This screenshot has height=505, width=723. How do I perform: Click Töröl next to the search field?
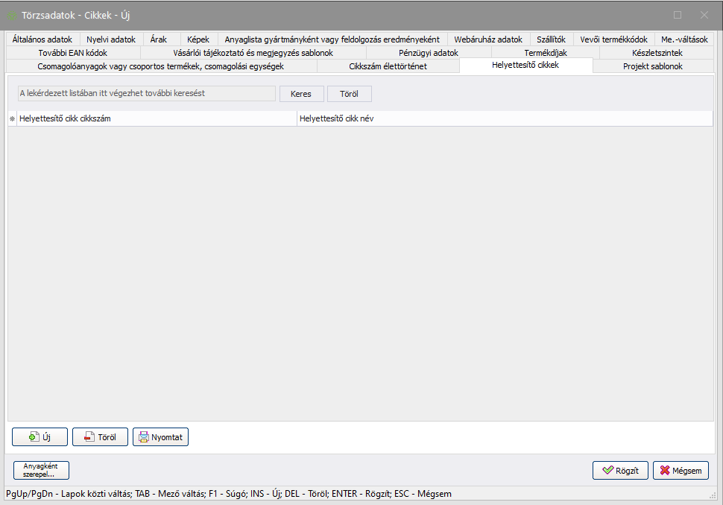pos(349,94)
